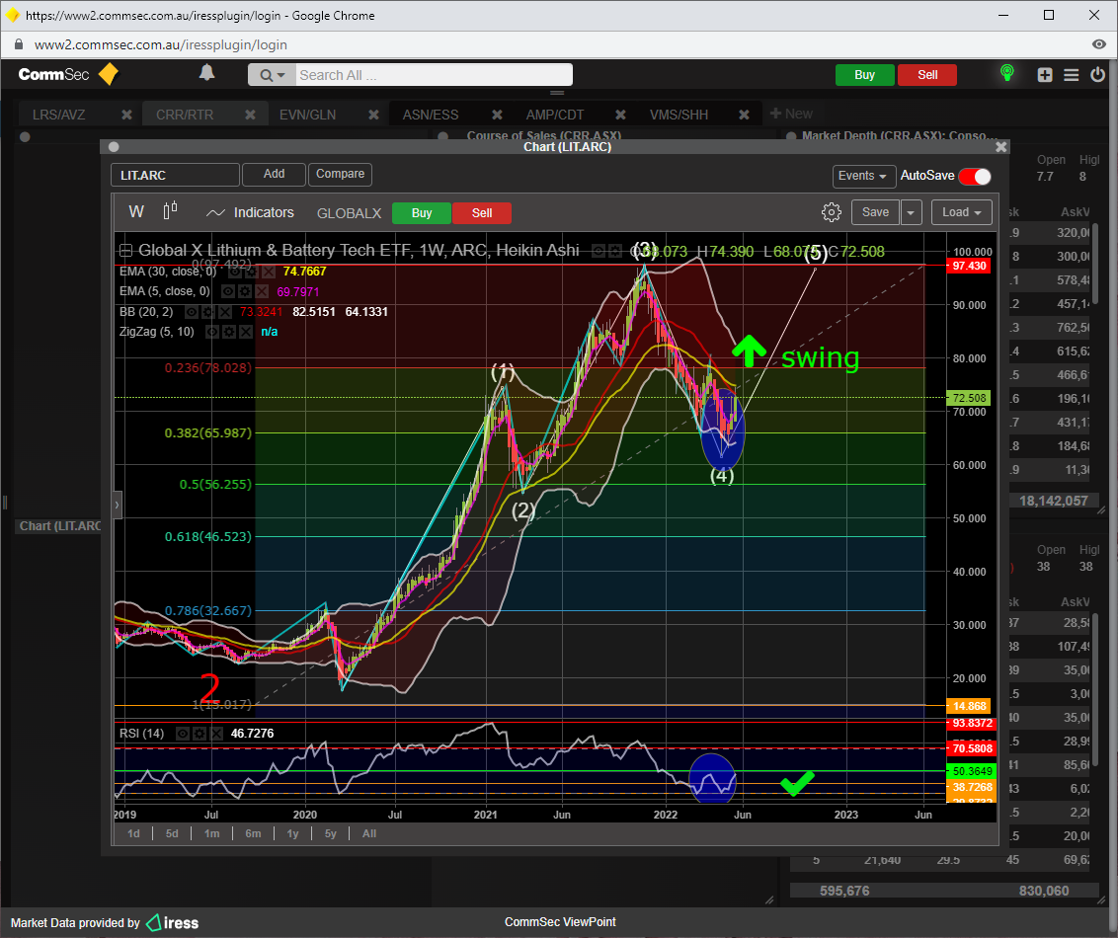This screenshot has height=938, width=1118.
Task: Click the candlestick chart style icon
Action: coord(171,211)
